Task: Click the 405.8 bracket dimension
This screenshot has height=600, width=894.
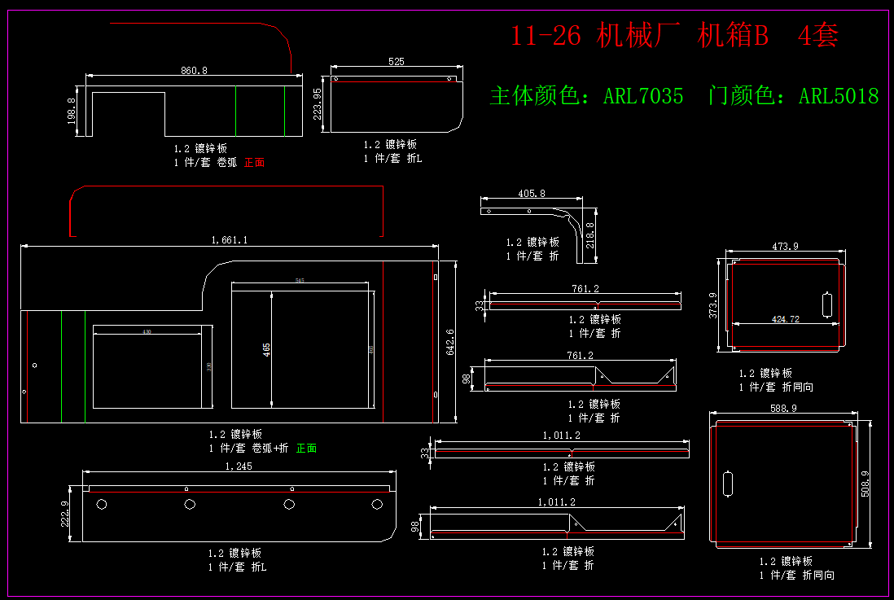Action: pyautogui.click(x=532, y=194)
